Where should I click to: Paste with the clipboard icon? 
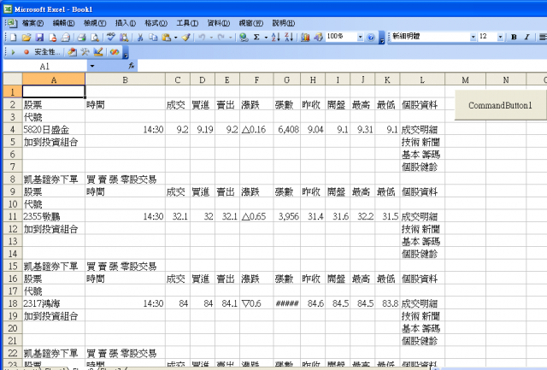(167, 37)
